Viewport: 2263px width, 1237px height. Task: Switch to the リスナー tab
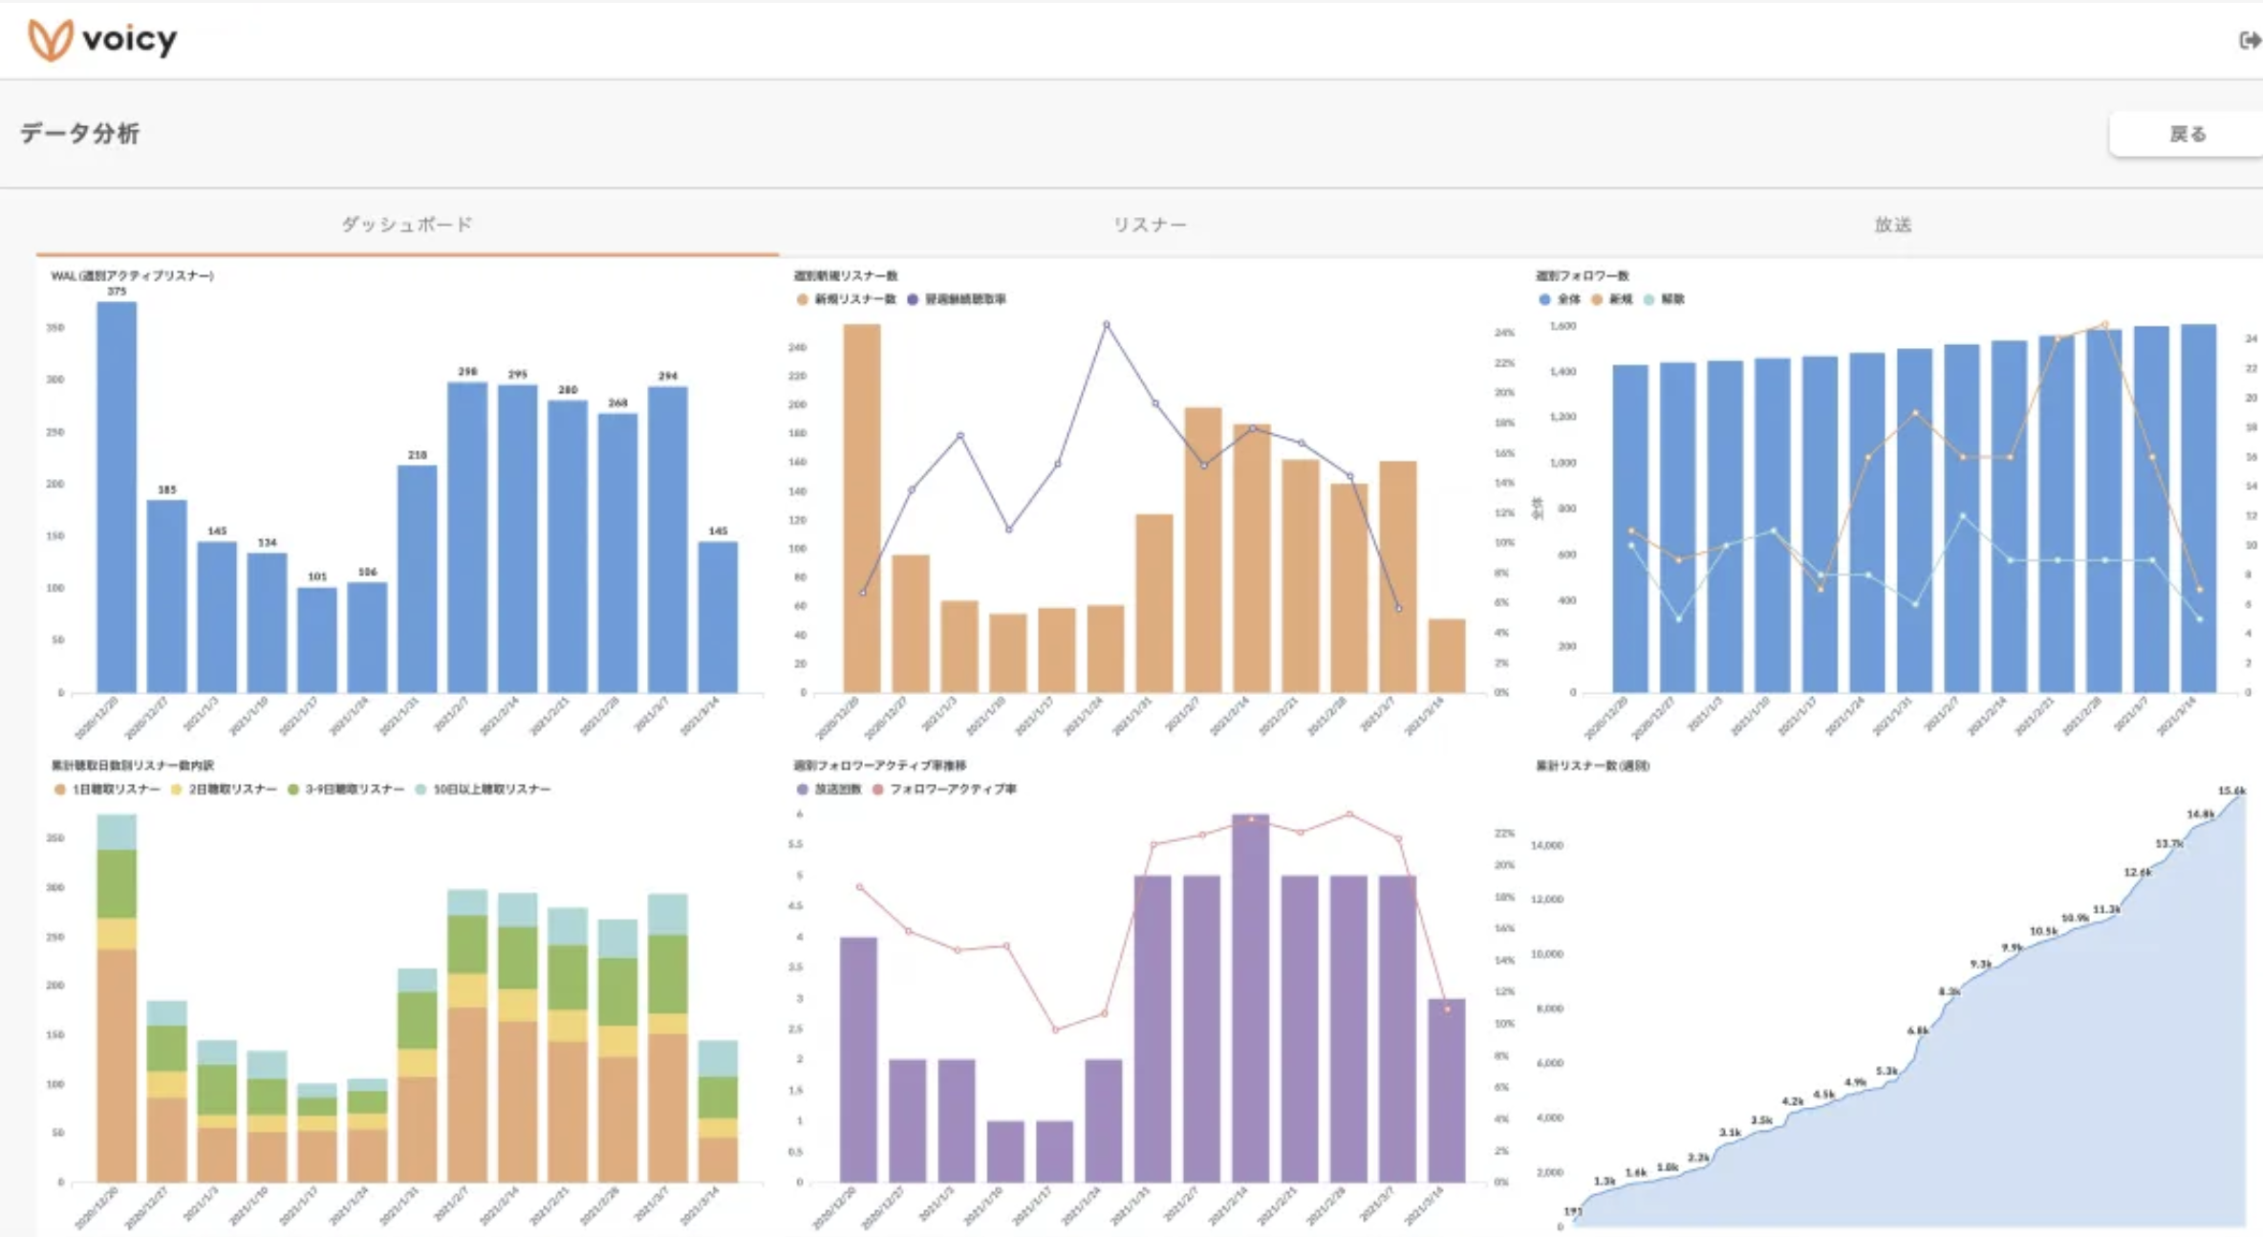click(x=1150, y=225)
